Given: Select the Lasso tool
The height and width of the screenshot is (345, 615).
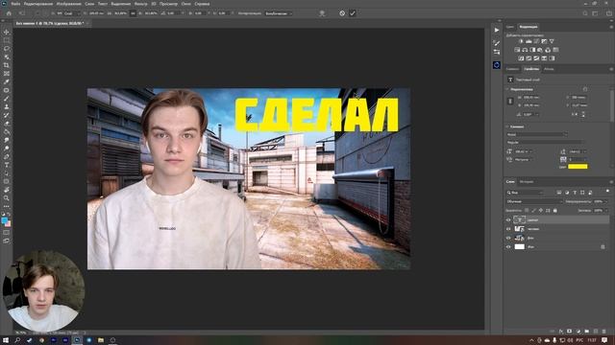Looking at the screenshot, I should click(x=7, y=49).
